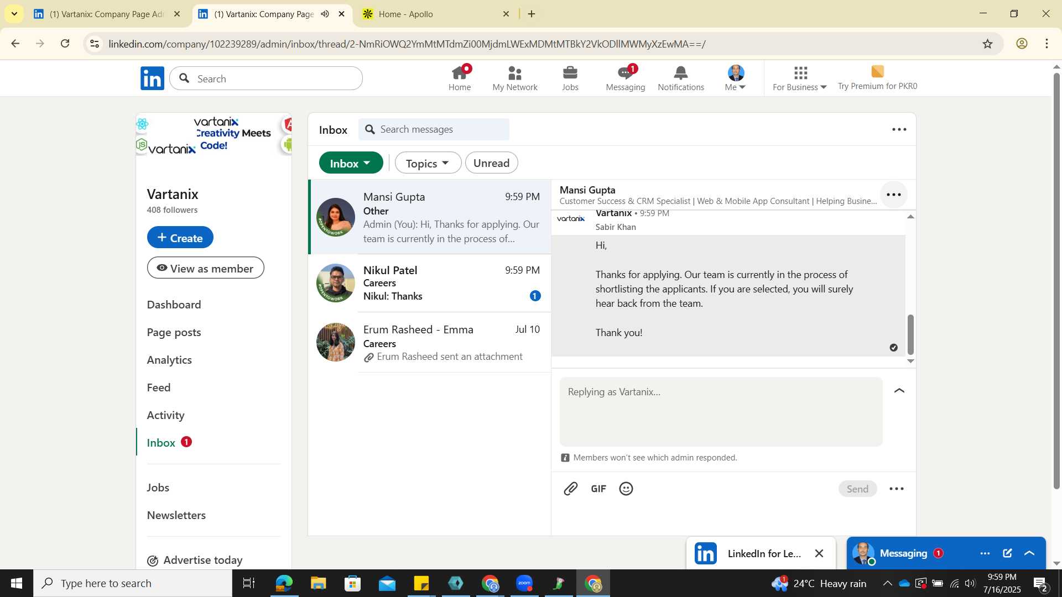Click Nikul Patel profile photo
This screenshot has width=1062, height=597.
pyautogui.click(x=336, y=283)
